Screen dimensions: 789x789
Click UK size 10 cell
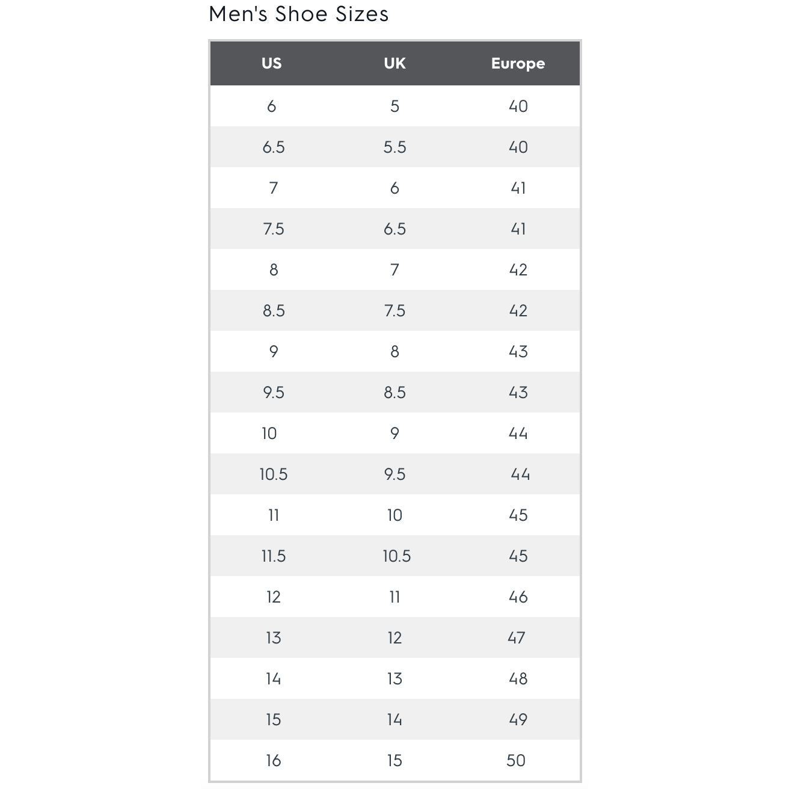point(394,515)
